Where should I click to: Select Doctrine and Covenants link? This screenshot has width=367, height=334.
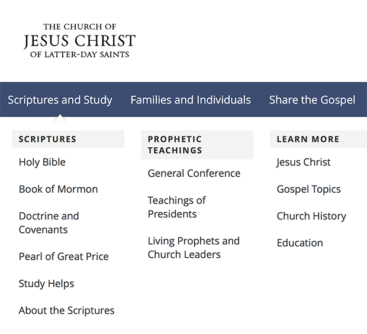(x=49, y=223)
